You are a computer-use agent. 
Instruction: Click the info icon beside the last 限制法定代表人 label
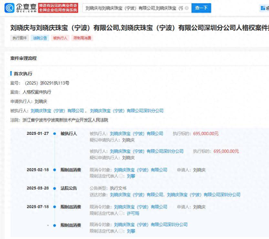click(x=121, y=231)
